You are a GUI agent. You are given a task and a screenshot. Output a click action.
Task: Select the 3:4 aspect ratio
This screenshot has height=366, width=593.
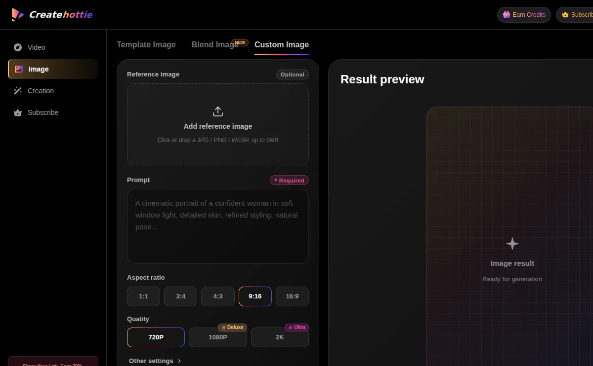(x=181, y=296)
